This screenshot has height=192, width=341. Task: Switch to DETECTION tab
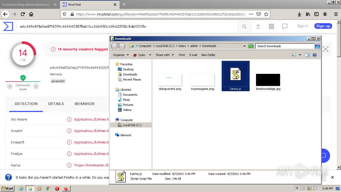(26, 104)
